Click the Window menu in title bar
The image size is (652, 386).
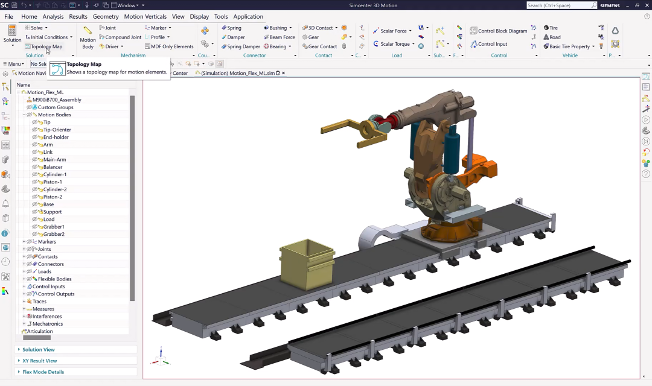126,5
